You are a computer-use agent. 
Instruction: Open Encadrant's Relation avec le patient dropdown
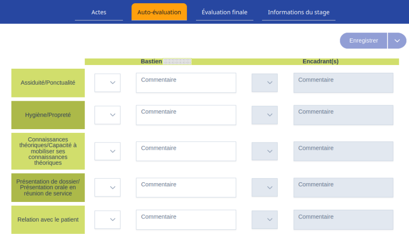pyautogui.click(x=264, y=220)
